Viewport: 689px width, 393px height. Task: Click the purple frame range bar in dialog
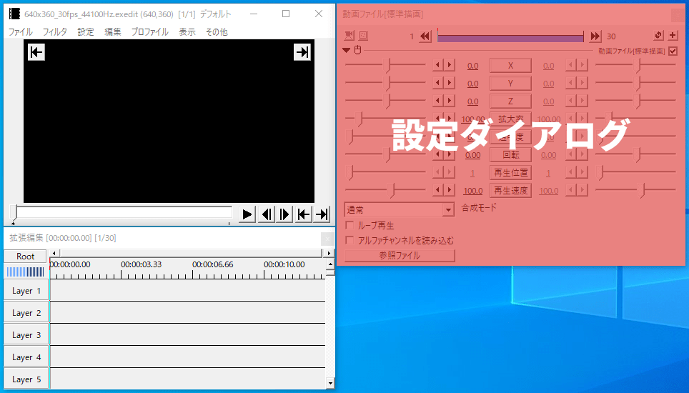pyautogui.click(x=510, y=38)
